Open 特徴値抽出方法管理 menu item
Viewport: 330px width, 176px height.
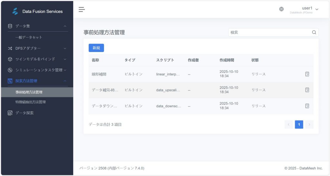31,102
